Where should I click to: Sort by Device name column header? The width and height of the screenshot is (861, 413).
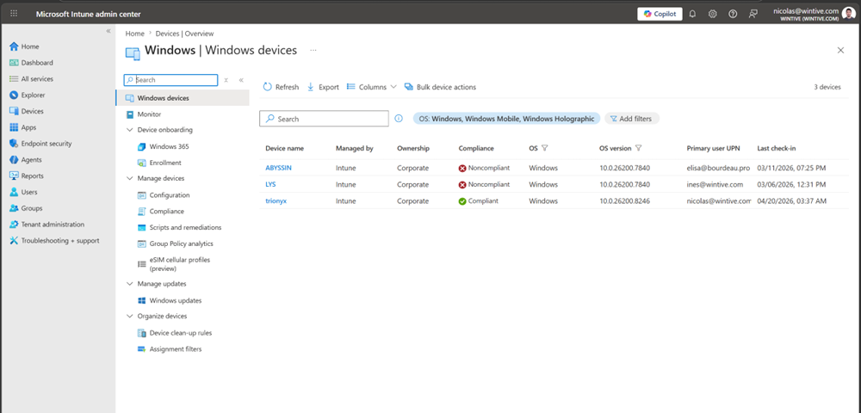[x=284, y=148]
